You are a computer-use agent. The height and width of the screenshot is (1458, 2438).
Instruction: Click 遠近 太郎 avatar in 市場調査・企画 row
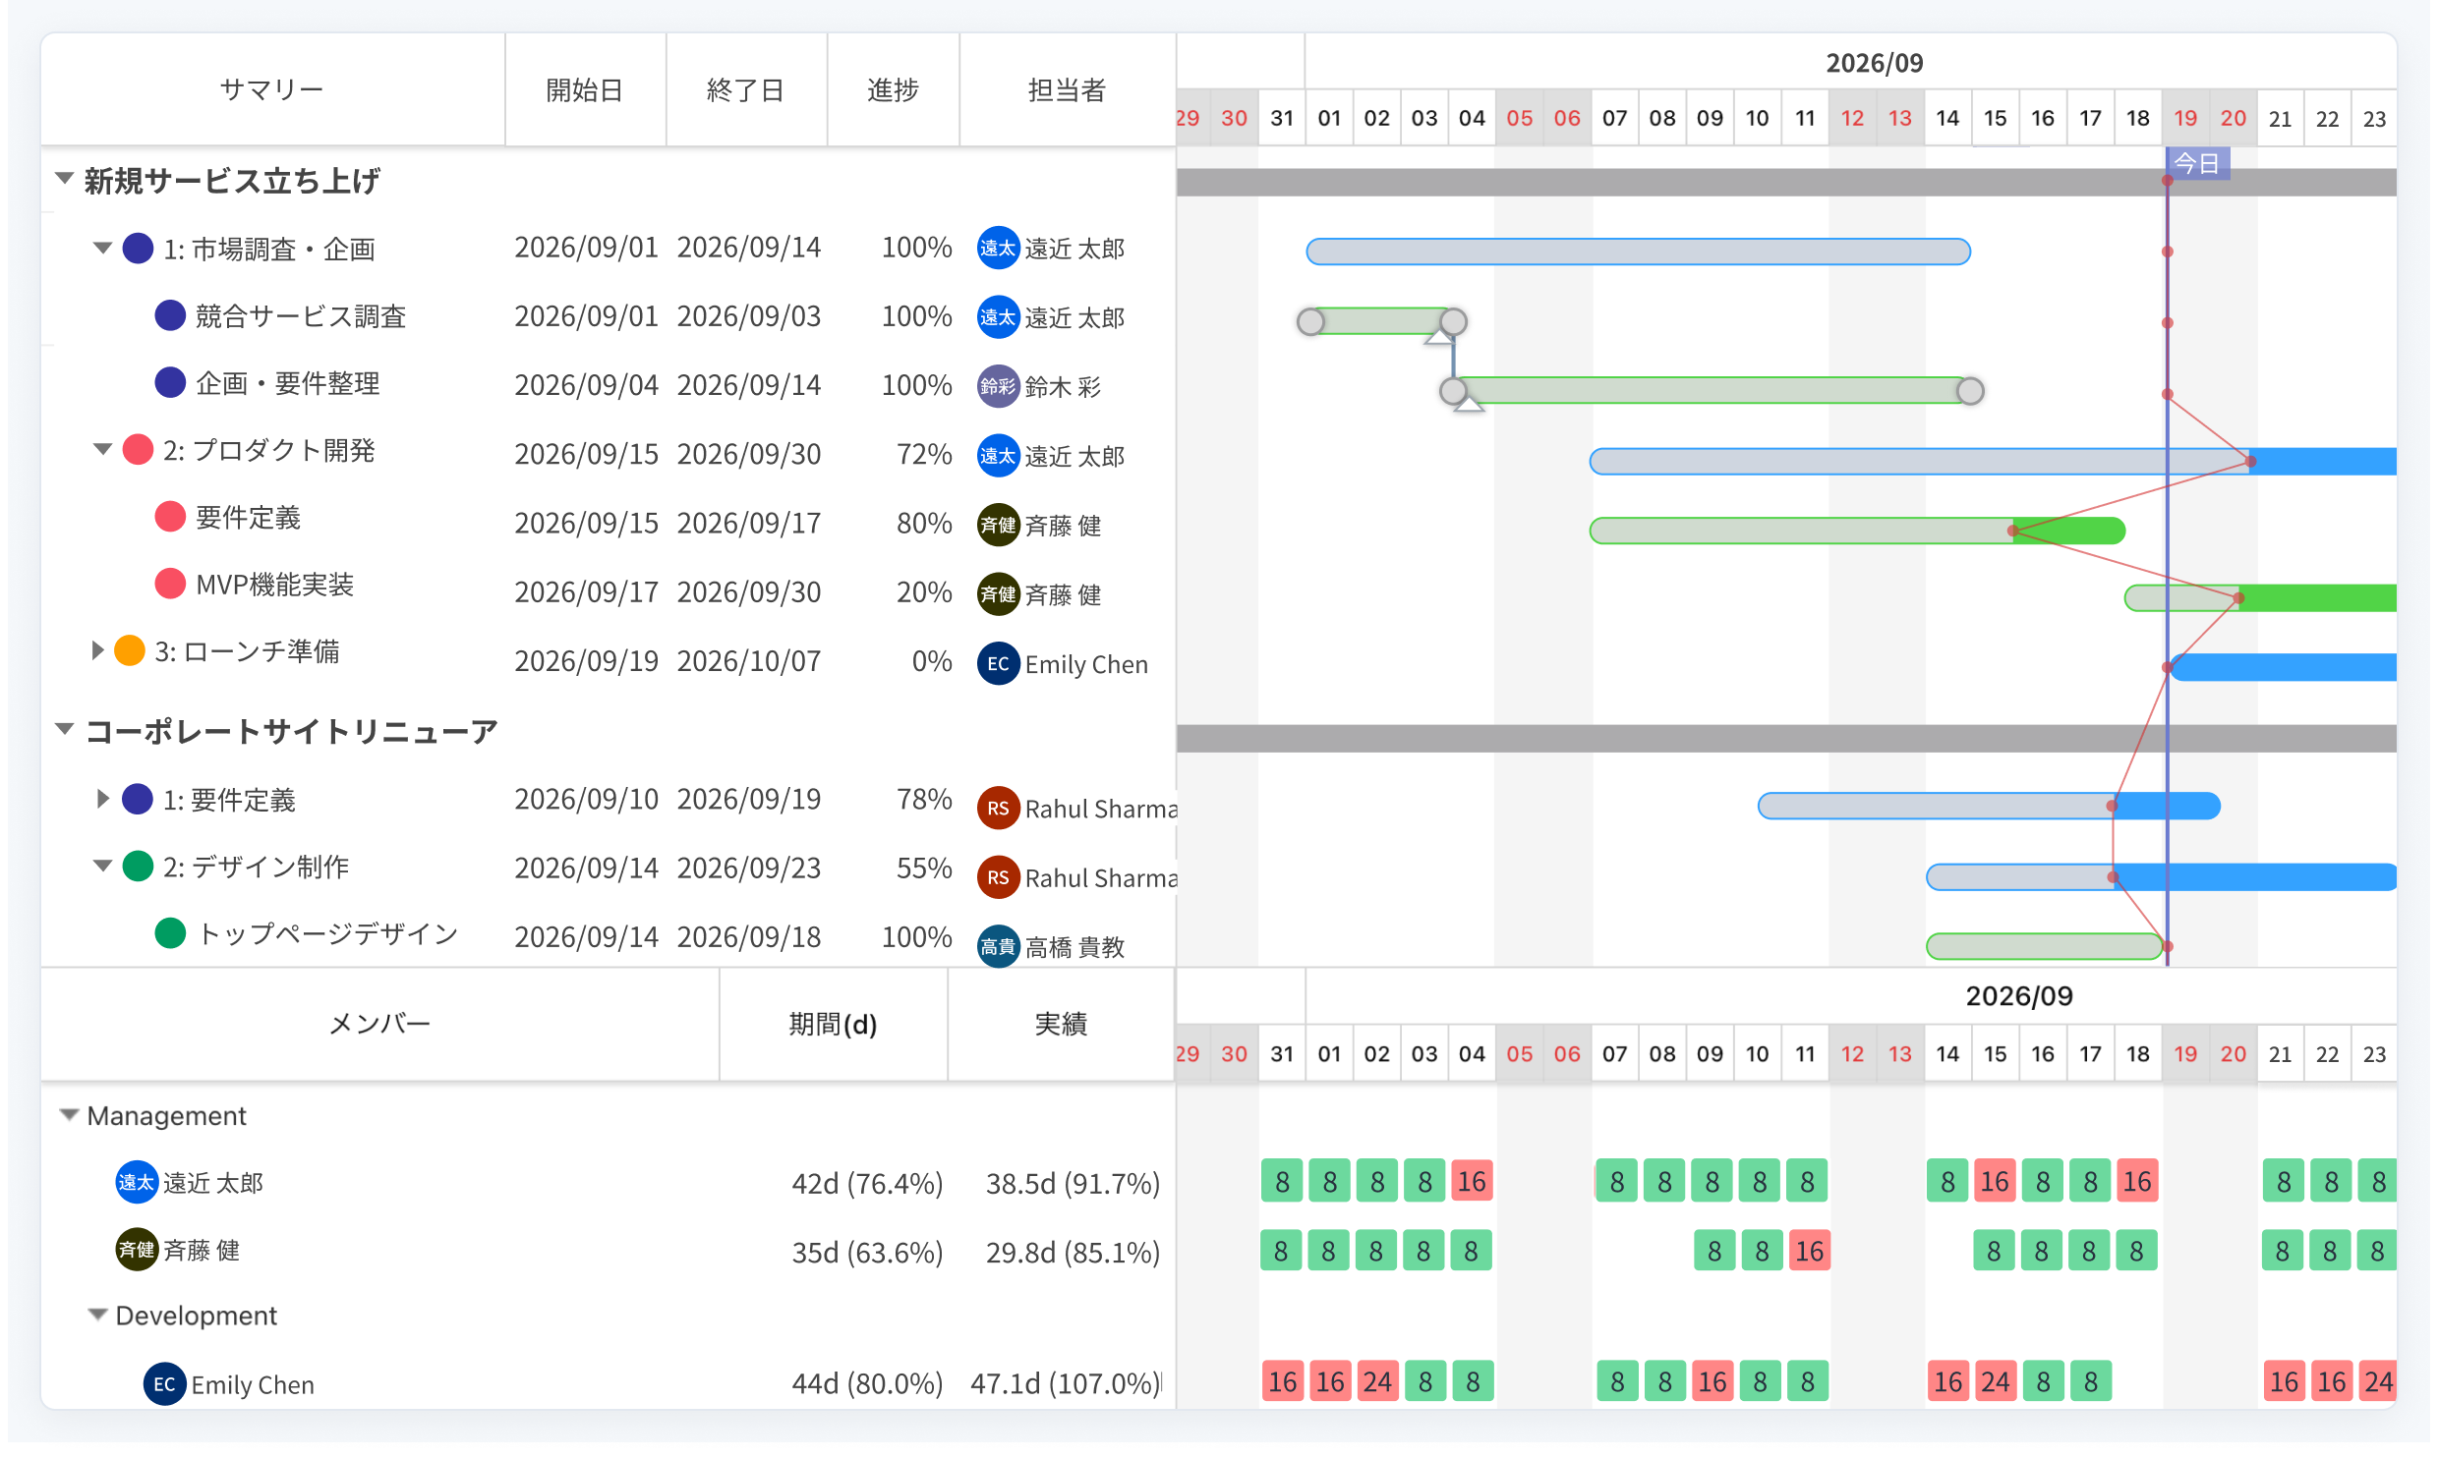tap(997, 249)
